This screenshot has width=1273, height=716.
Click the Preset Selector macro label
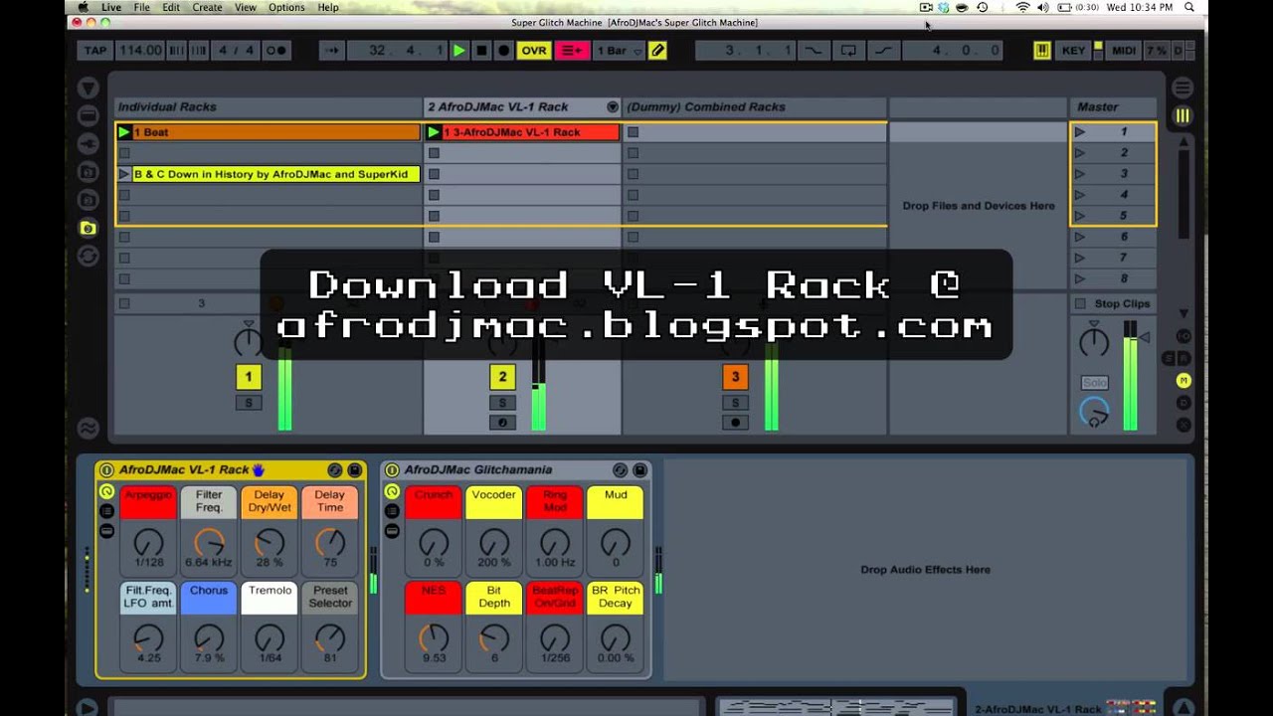(330, 597)
